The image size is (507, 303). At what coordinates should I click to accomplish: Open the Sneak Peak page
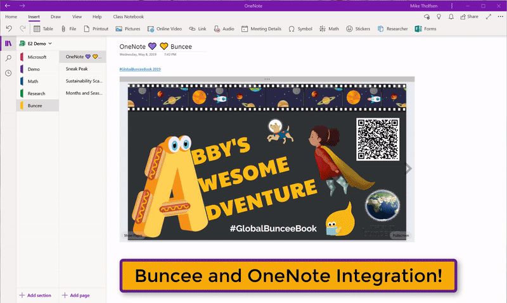[x=83, y=69]
